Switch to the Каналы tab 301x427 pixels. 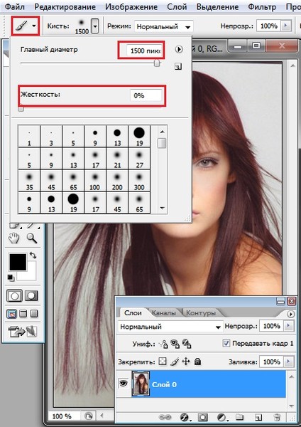click(x=163, y=313)
